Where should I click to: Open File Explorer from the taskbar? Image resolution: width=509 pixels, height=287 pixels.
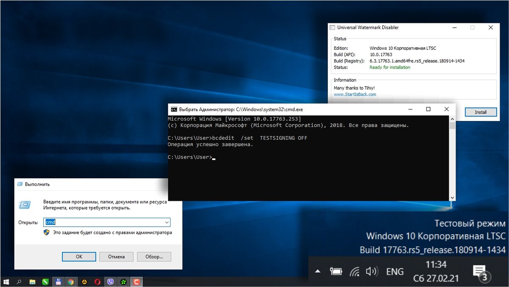[x=32, y=282]
